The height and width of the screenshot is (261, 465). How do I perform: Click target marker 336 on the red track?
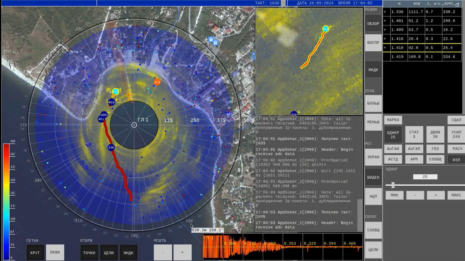[x=111, y=147]
